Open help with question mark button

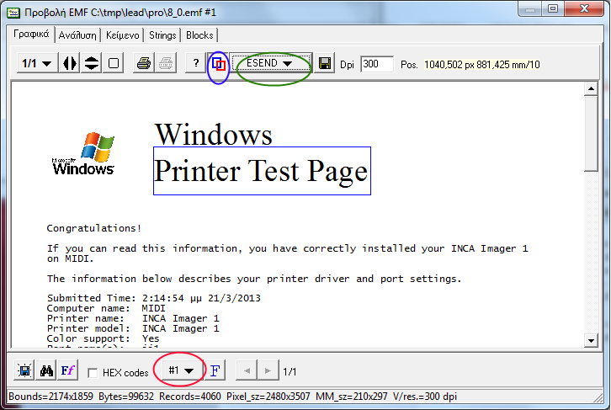tap(196, 63)
